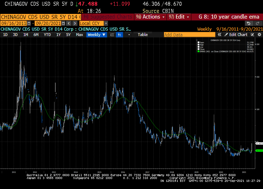Open the end date calendar picker
This screenshot has height=189, width=263.
[63, 23]
